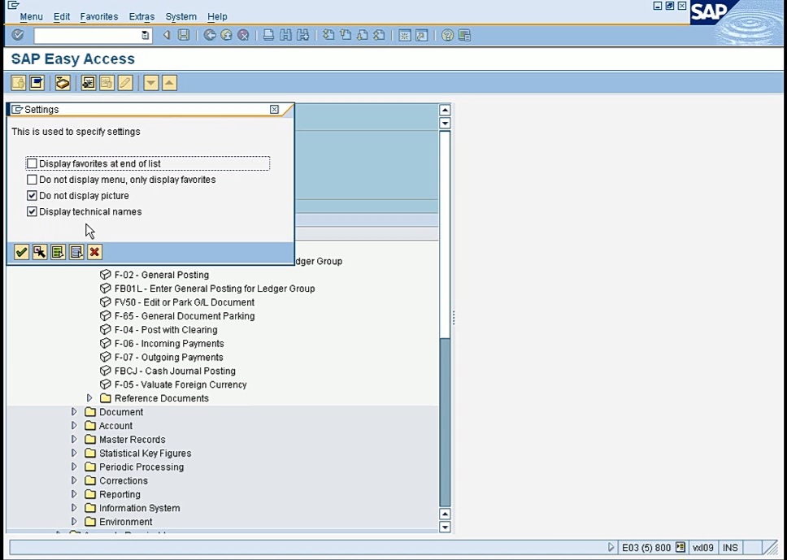This screenshot has width=787, height=560.
Task: Expand the Account folder
Action: pyautogui.click(x=74, y=426)
